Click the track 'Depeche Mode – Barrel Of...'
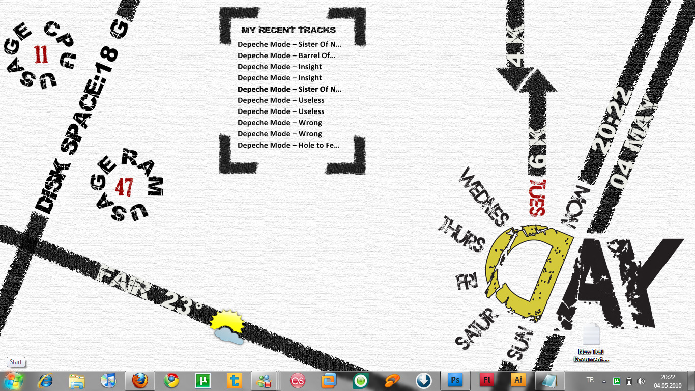 [x=286, y=55]
